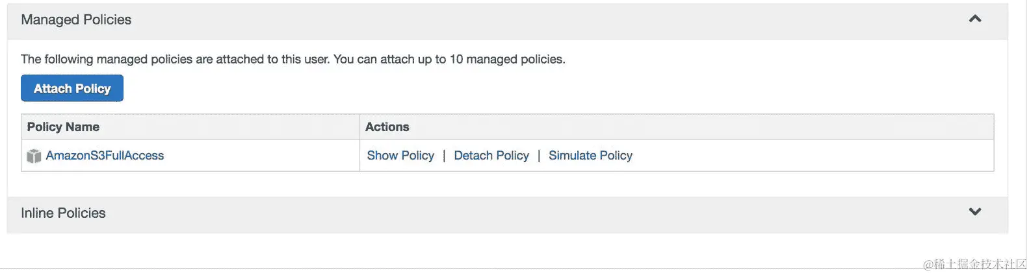1031x275 pixels.
Task: Click the Inline Policies heading text
Action: (63, 213)
